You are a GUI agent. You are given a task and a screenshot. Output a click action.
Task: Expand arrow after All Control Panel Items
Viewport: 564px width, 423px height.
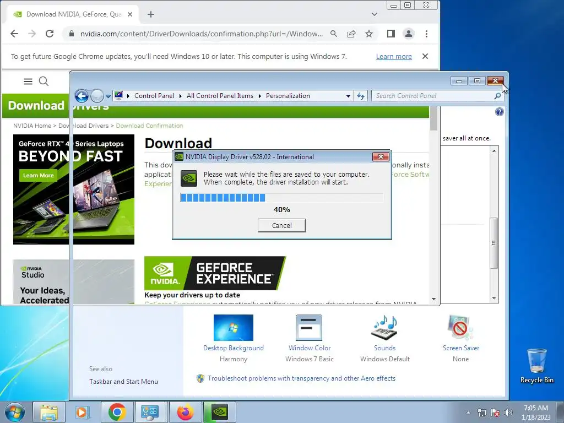[x=259, y=96]
